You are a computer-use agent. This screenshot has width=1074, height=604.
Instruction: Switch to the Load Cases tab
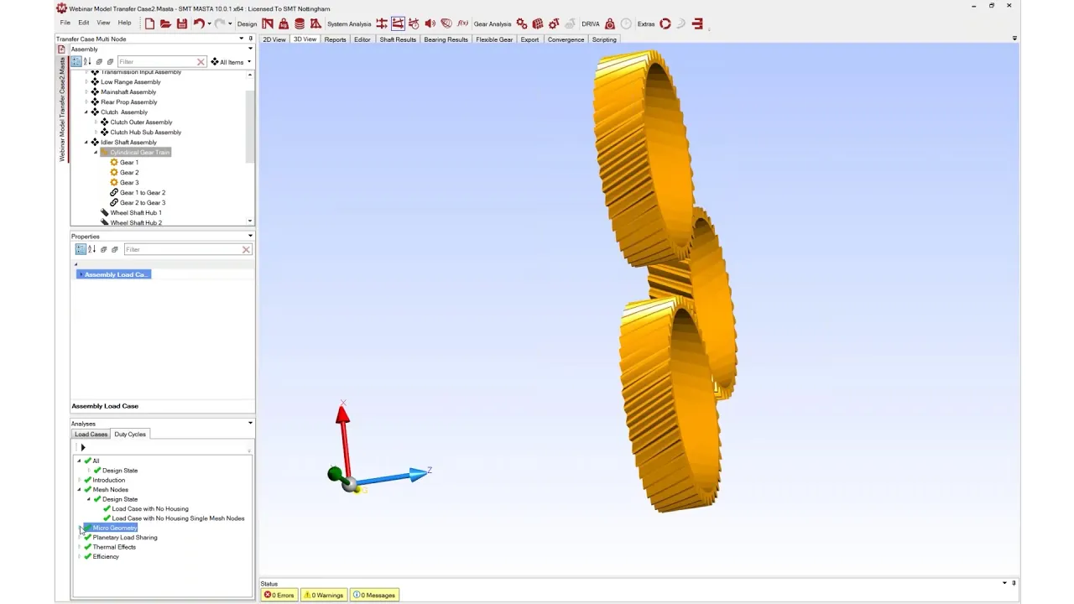(91, 435)
